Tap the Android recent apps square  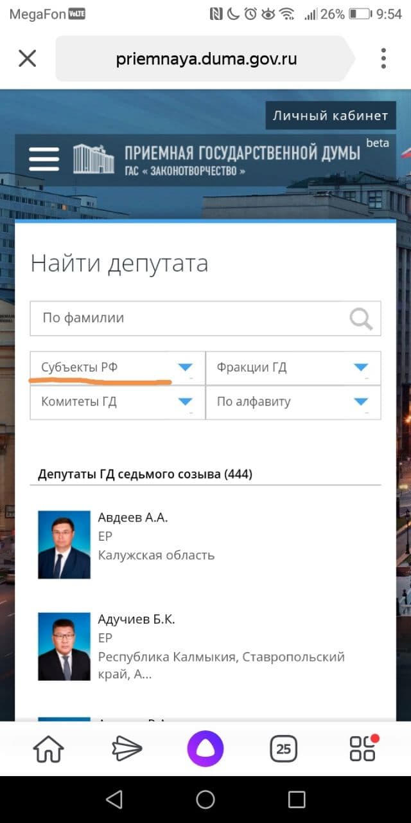tap(297, 799)
